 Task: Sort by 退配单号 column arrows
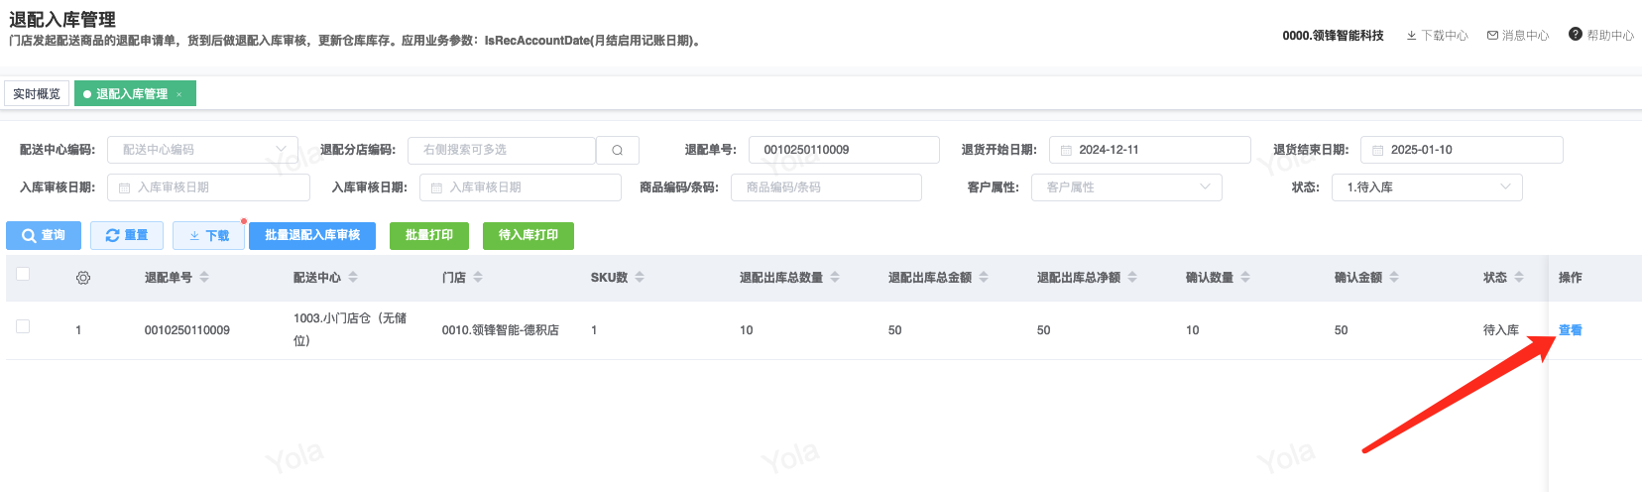(204, 278)
